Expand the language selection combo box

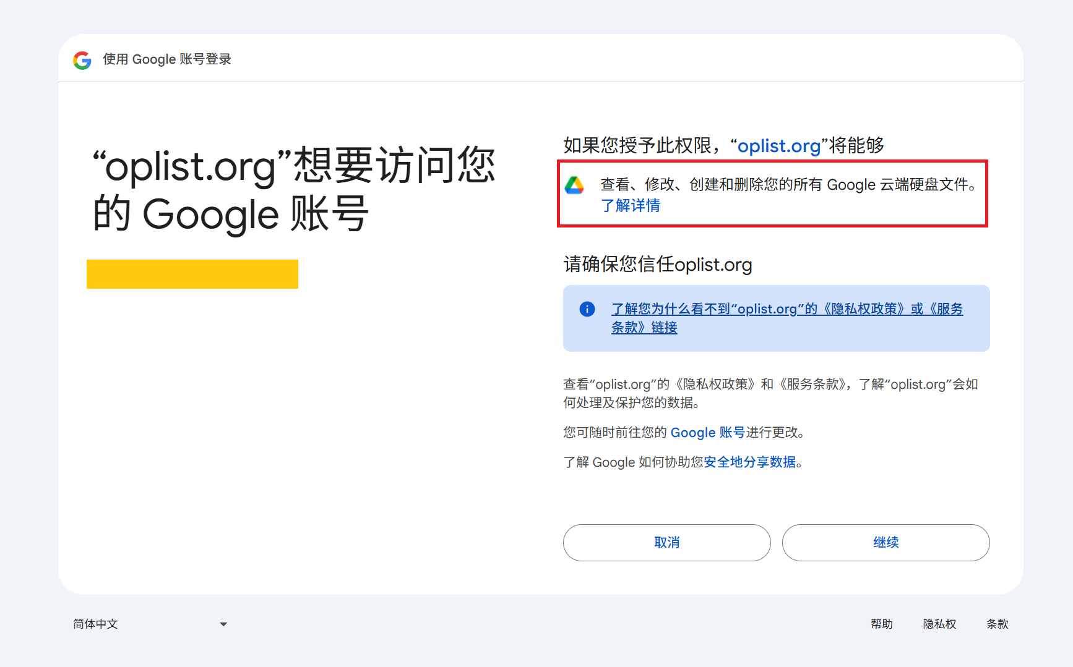click(x=149, y=624)
